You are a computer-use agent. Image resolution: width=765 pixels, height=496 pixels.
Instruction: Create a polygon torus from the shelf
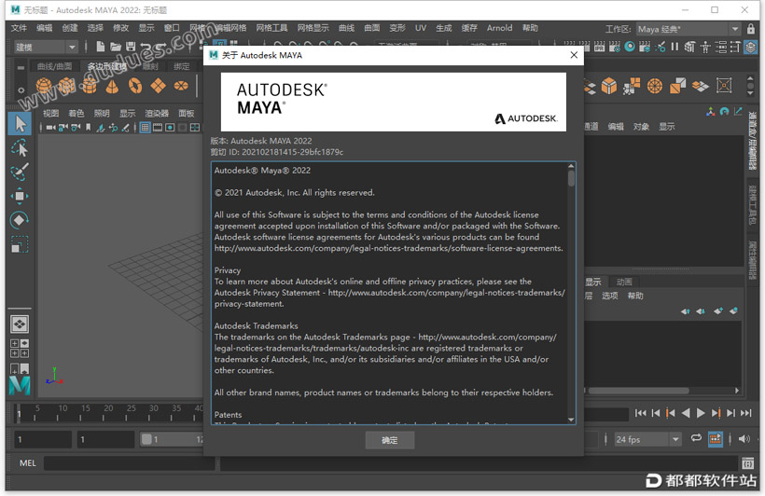[x=135, y=86]
